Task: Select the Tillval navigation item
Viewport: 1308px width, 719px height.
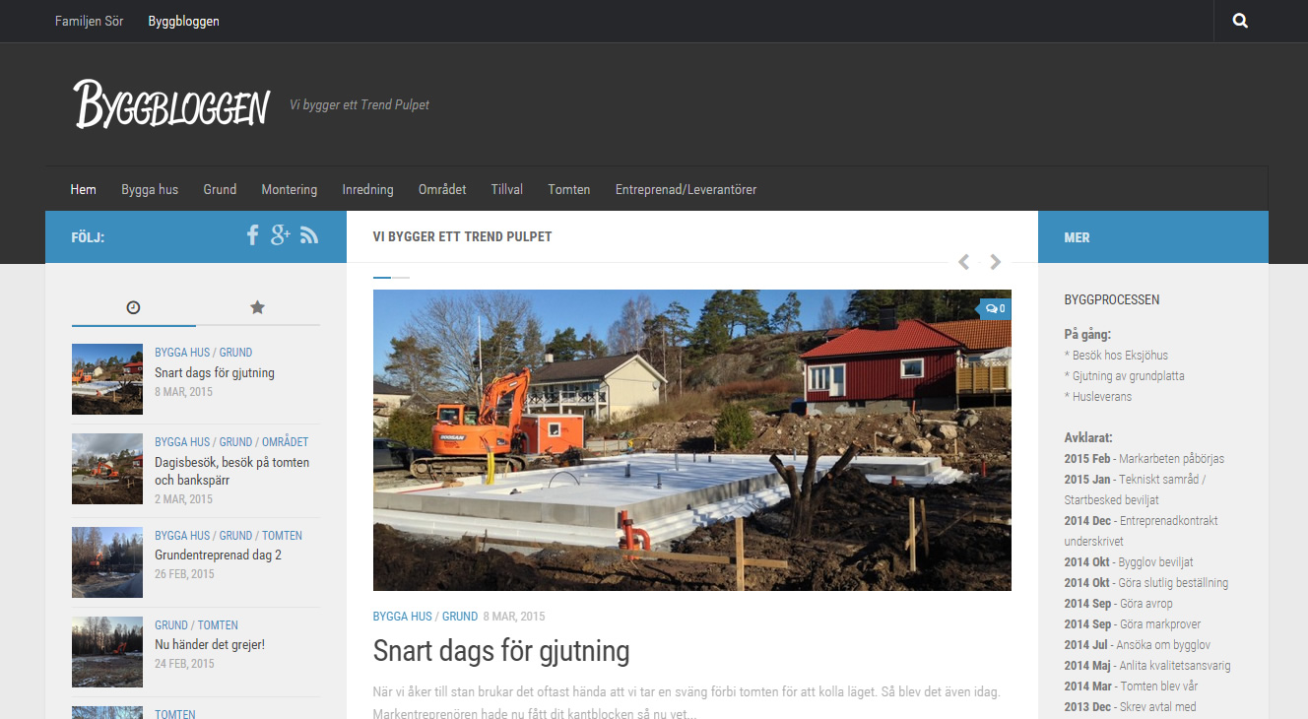Action: [506, 189]
